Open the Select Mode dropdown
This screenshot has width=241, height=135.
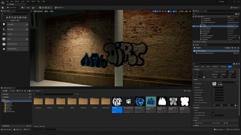tap(12, 7)
